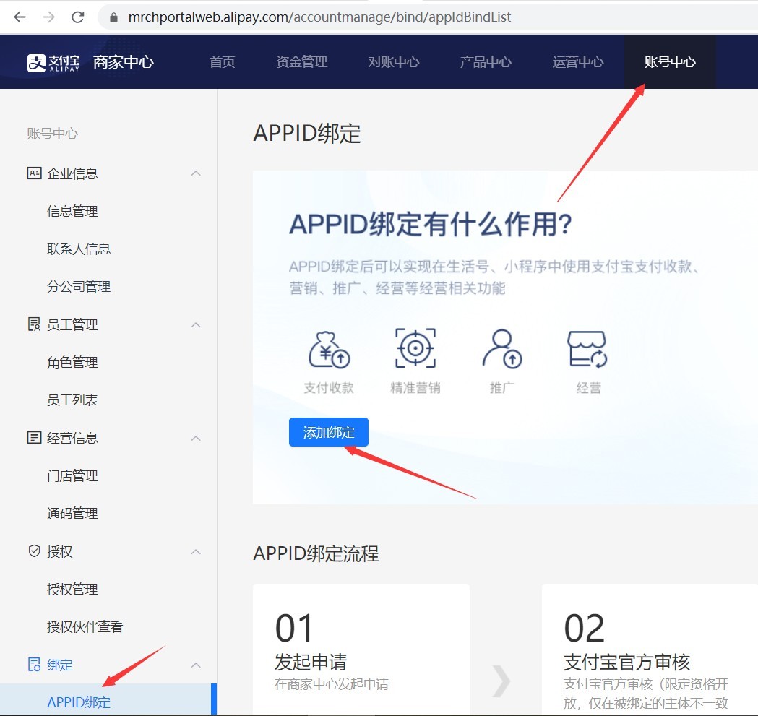
Task: Click the 精准营销 target icon
Action: click(414, 348)
